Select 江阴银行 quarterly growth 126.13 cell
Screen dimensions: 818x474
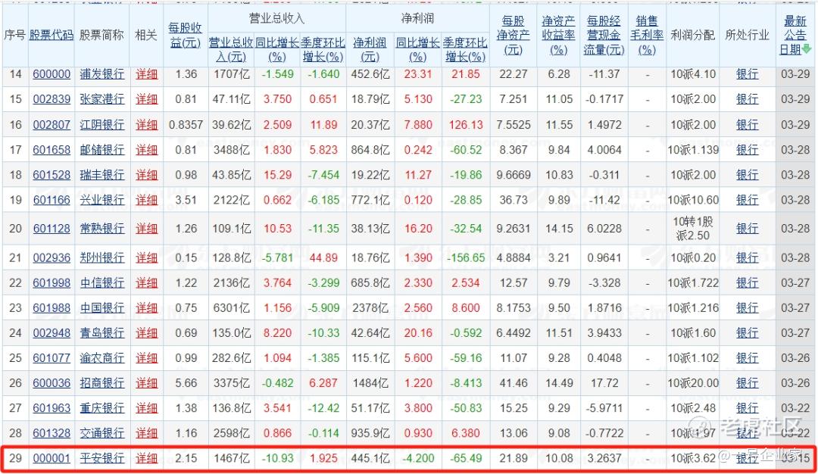pos(465,125)
